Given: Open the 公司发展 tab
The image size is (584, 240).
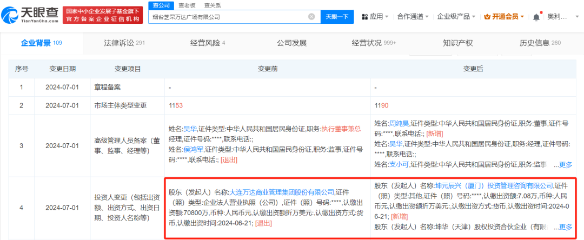Looking at the screenshot, I should (291, 43).
